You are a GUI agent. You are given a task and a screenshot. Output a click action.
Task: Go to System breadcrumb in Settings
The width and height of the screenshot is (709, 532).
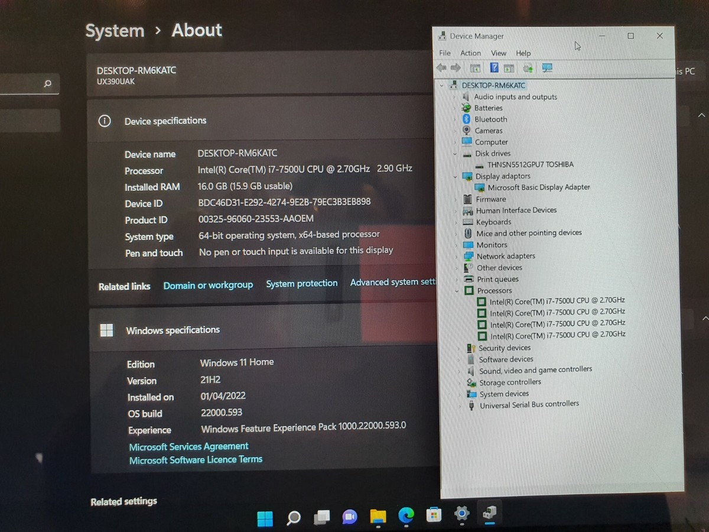click(115, 31)
